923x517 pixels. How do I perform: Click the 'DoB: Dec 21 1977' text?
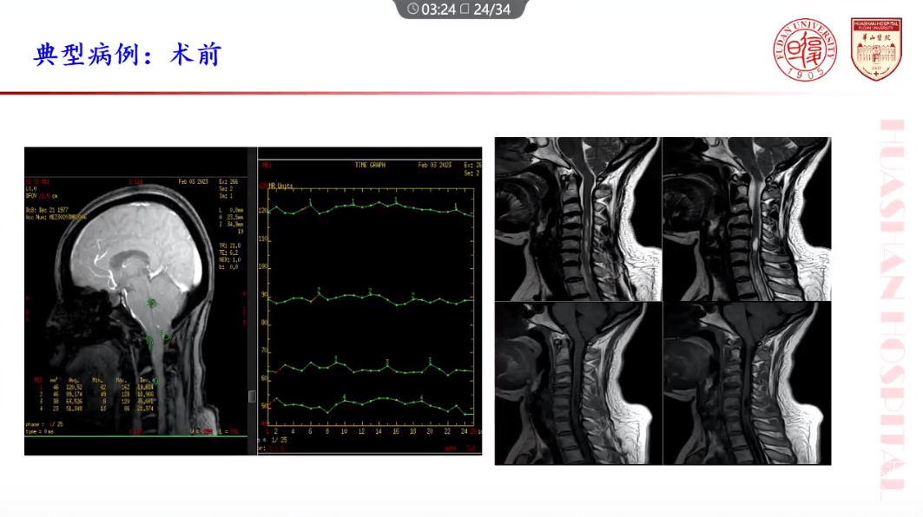coord(46,210)
